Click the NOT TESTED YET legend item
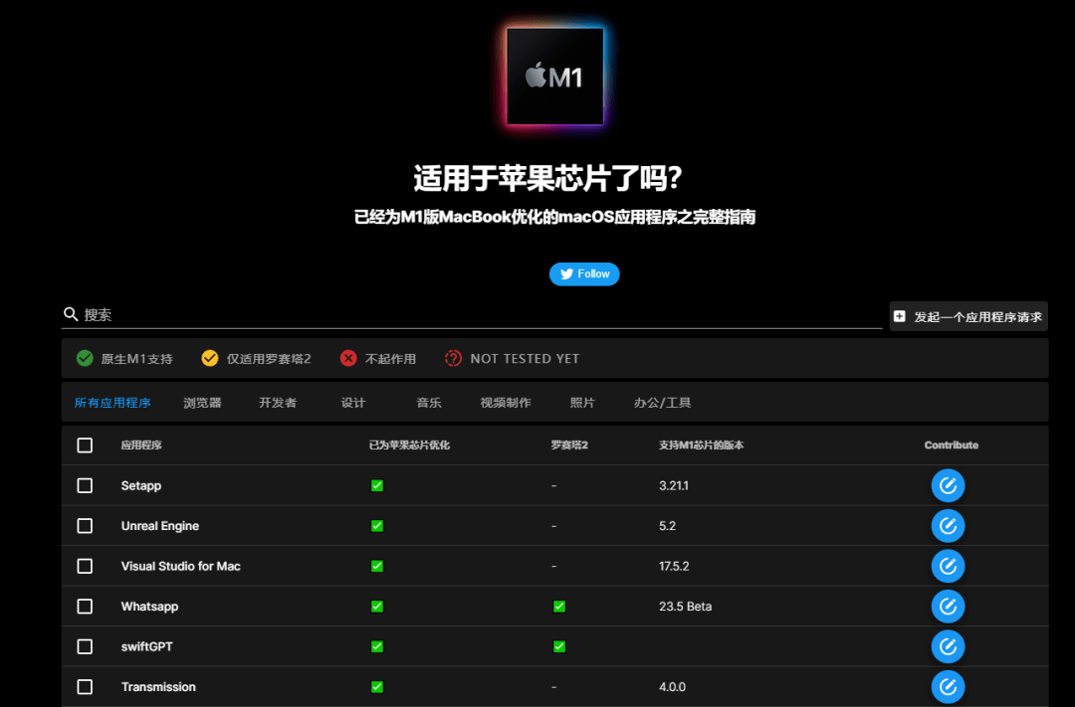1075x707 pixels. pos(512,358)
